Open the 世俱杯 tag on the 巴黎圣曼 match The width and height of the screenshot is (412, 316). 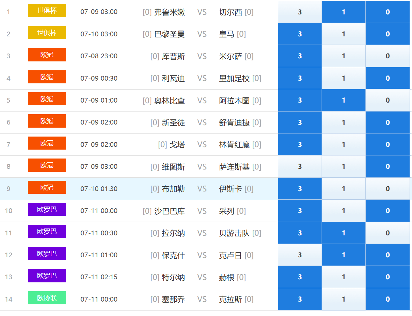point(47,33)
